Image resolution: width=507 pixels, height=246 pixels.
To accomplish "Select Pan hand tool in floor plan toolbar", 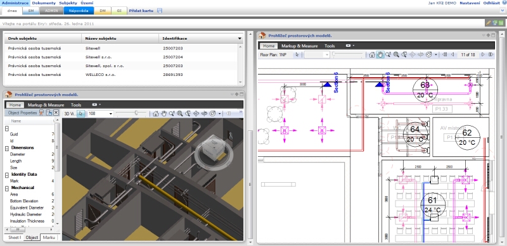I will tap(380, 55).
